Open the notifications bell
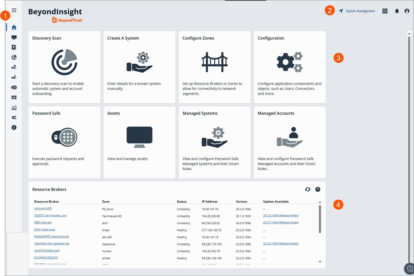Screen dimensions: 414x276 click(397, 11)
